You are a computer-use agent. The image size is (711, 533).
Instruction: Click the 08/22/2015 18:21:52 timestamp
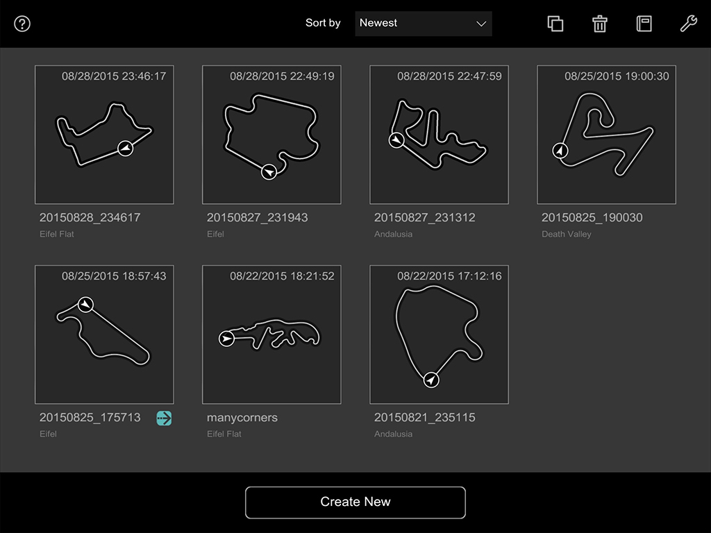coord(282,276)
